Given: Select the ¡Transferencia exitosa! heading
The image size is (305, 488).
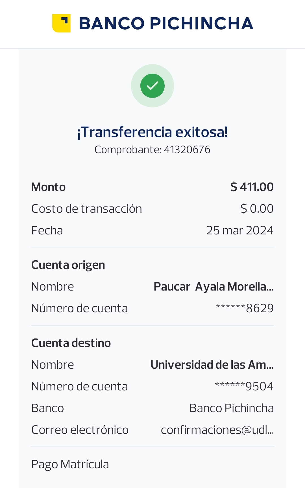Looking at the screenshot, I should click(x=152, y=132).
